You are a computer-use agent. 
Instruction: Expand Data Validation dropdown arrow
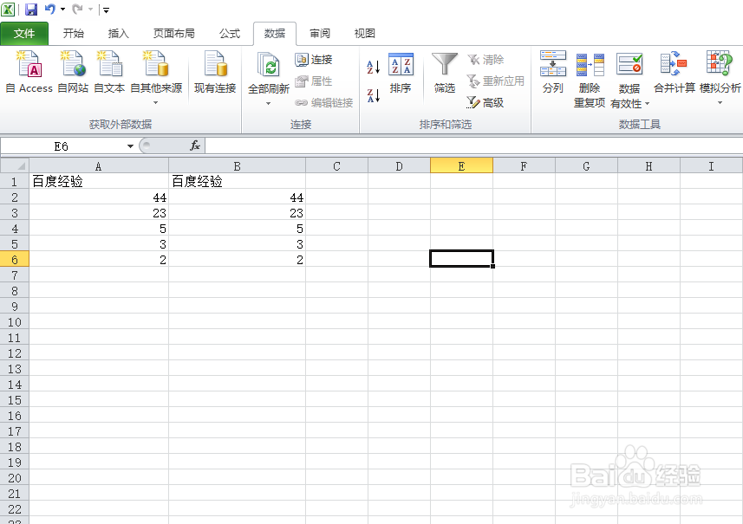point(648,104)
